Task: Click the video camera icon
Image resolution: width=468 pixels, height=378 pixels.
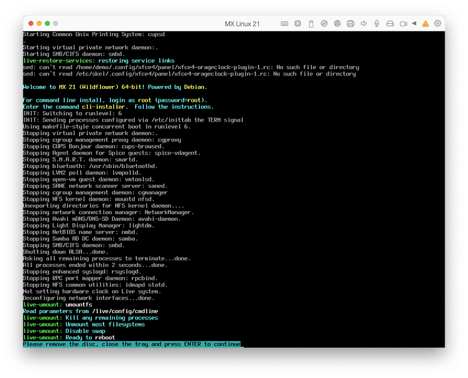Action: [x=404, y=23]
